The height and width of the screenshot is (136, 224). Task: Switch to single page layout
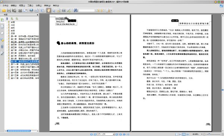177,134
